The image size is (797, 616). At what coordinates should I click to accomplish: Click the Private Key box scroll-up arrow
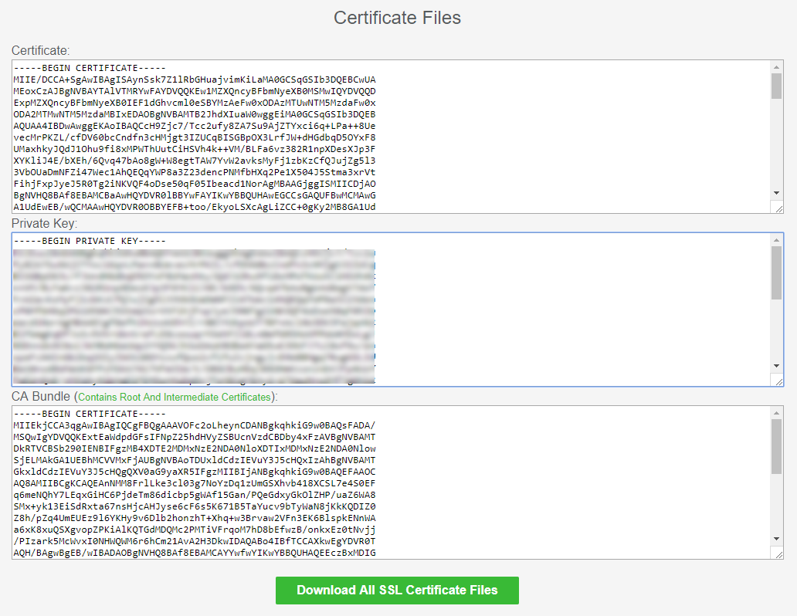pyautogui.click(x=776, y=240)
